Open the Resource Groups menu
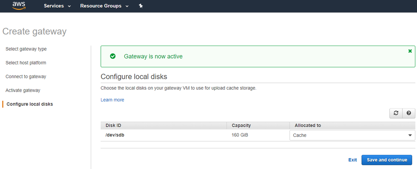This screenshot has width=417, height=169. pyautogui.click(x=104, y=6)
